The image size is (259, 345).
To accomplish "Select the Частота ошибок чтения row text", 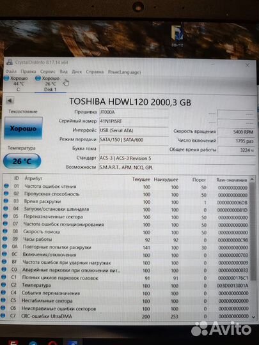I will click(51, 187).
